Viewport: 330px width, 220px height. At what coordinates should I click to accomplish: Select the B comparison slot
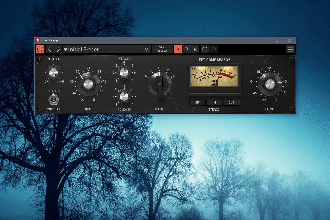[195, 50]
